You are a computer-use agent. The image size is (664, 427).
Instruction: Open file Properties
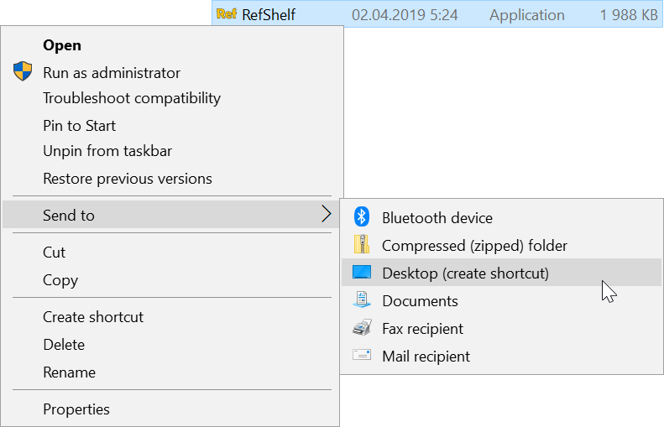coord(76,409)
